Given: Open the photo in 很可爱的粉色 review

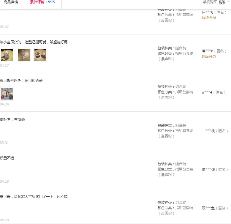Looking at the screenshot, I should coord(7,94).
